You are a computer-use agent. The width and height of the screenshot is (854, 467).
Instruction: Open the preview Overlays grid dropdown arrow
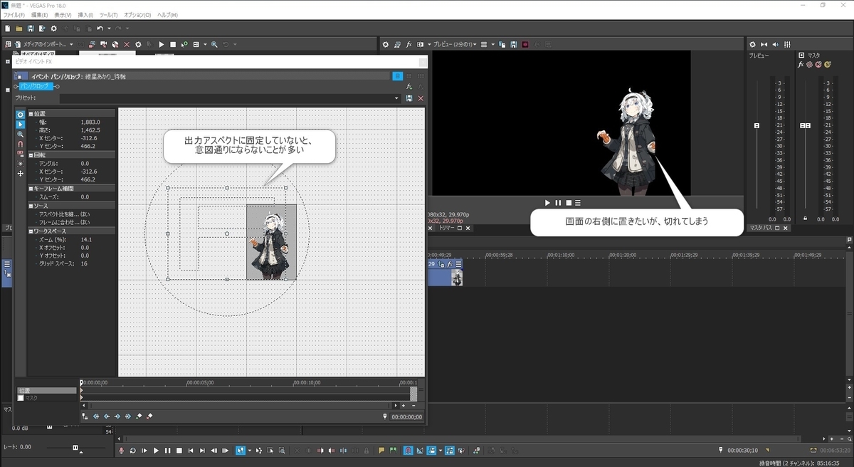[x=492, y=44]
